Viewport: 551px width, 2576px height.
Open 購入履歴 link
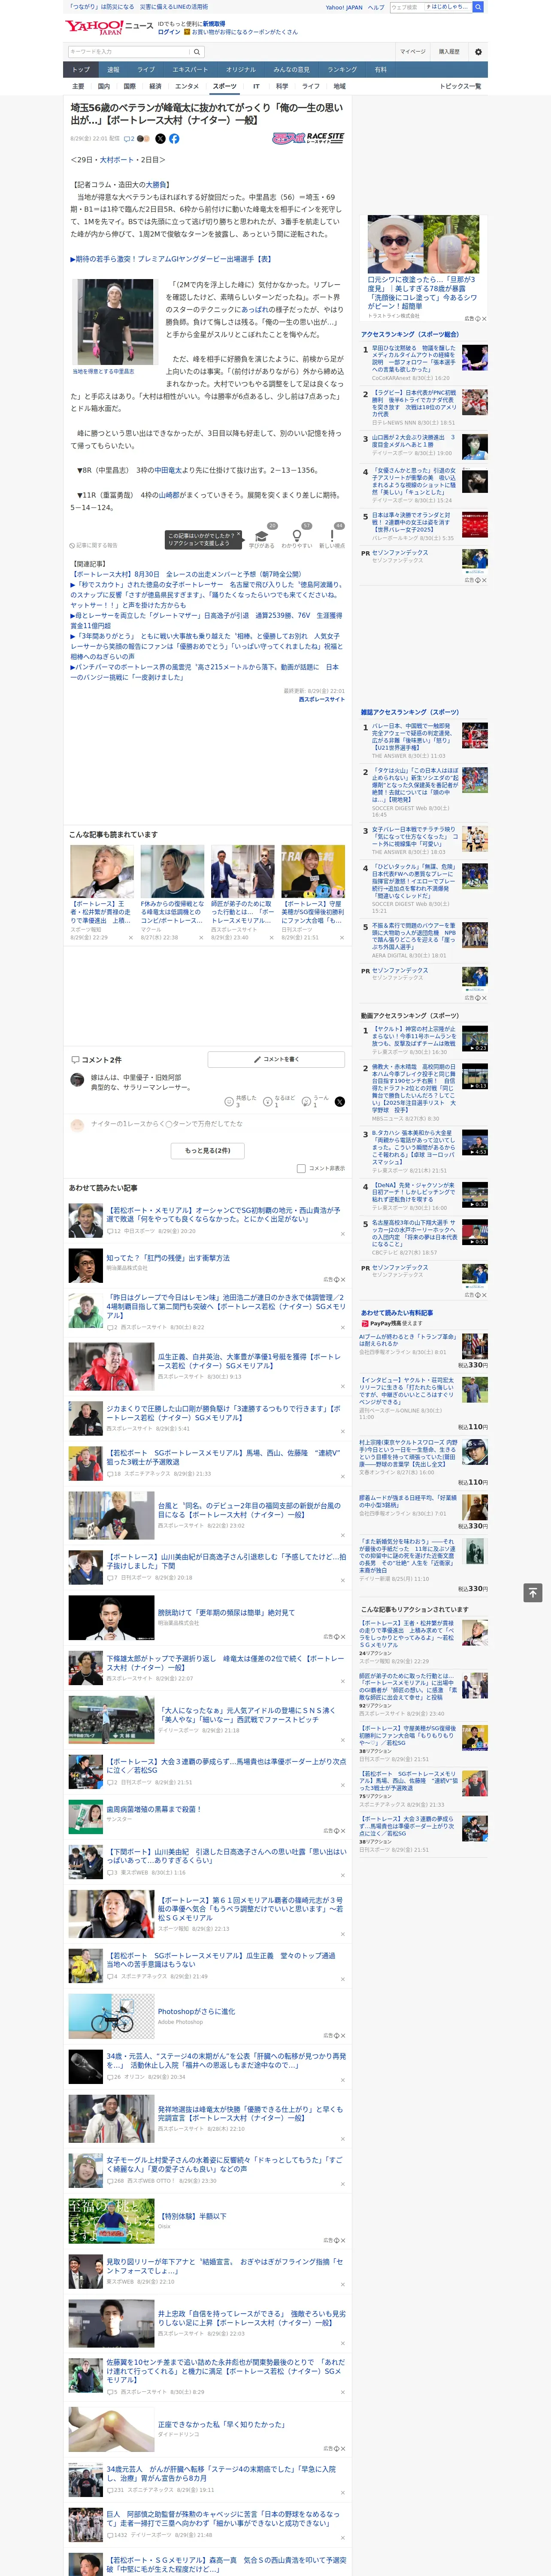coord(449,51)
